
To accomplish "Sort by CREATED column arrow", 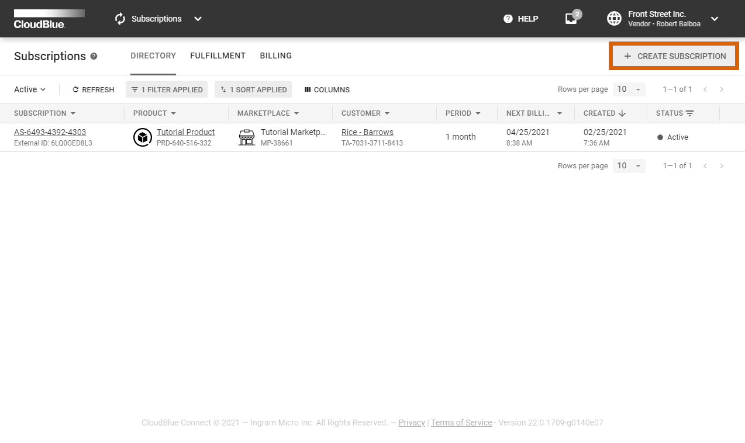I will point(622,113).
